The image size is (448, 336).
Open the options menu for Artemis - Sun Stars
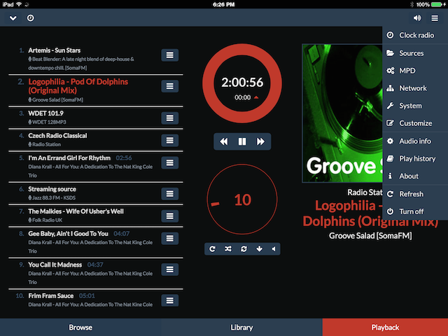[x=169, y=55]
